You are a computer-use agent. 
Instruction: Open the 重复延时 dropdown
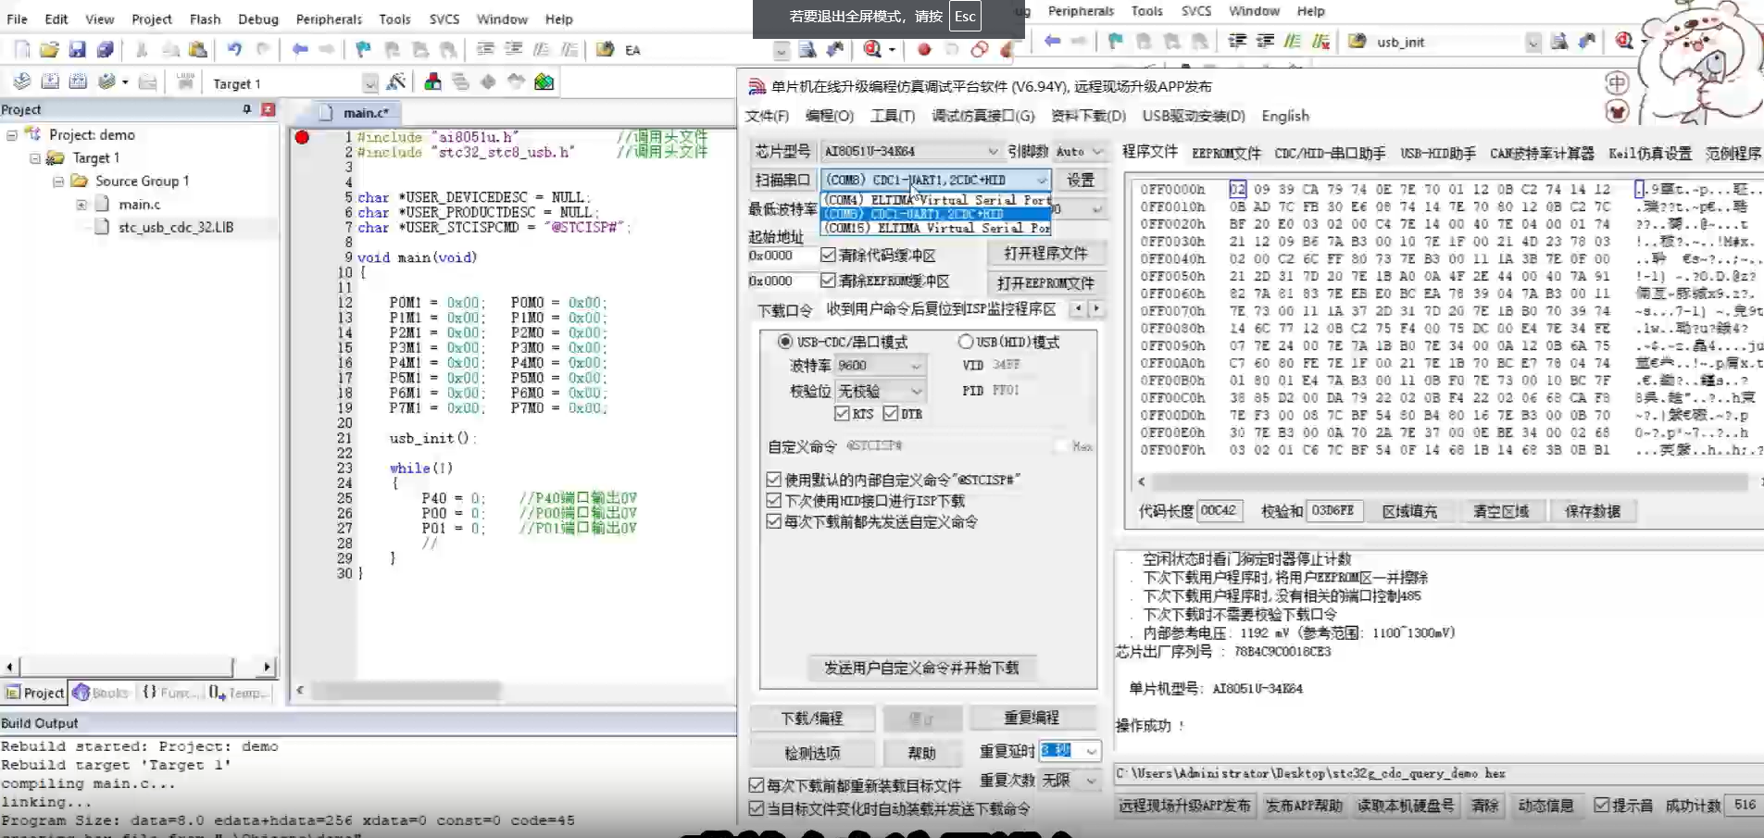point(1070,750)
